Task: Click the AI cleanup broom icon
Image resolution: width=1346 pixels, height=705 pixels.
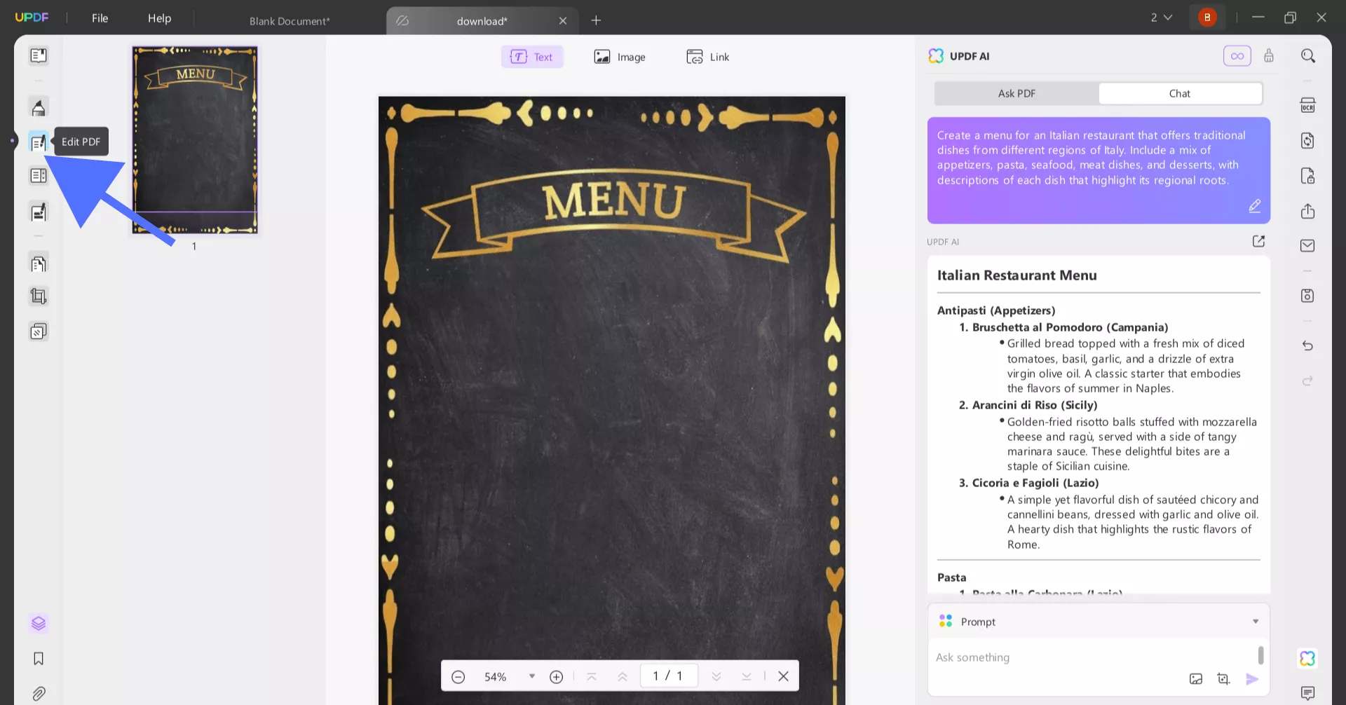Action: (1269, 56)
